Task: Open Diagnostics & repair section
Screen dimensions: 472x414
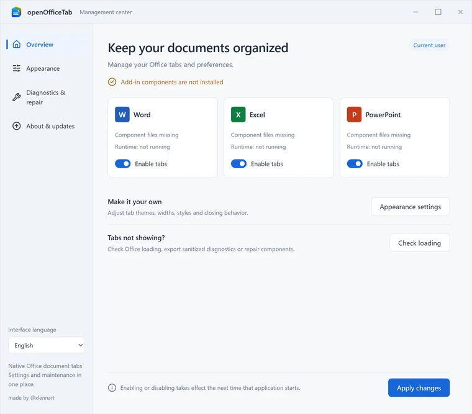Action: (x=46, y=97)
